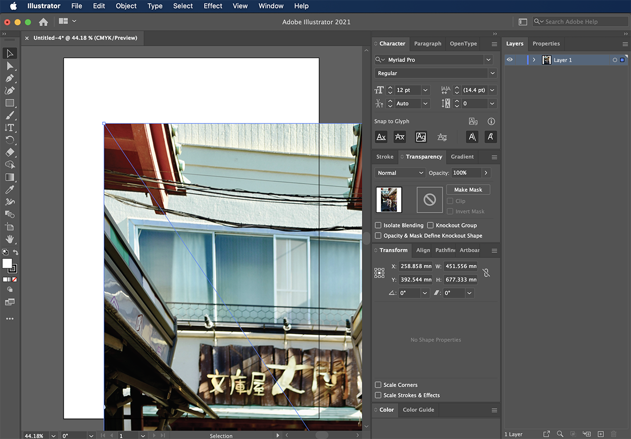
Task: Select the Direct Selection tool
Action: coord(9,66)
